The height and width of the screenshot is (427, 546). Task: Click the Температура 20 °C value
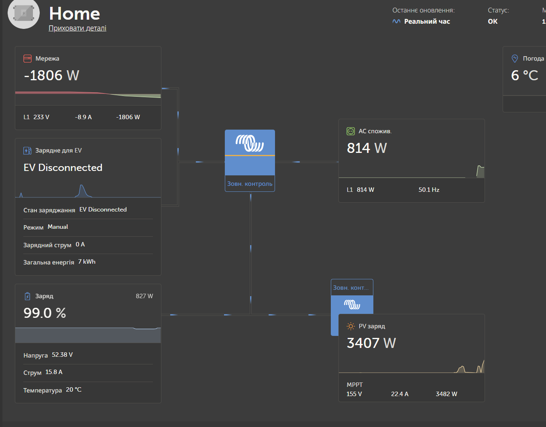74,390
